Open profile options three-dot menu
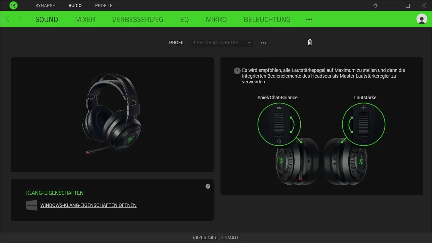The width and height of the screenshot is (432, 243). [x=263, y=43]
